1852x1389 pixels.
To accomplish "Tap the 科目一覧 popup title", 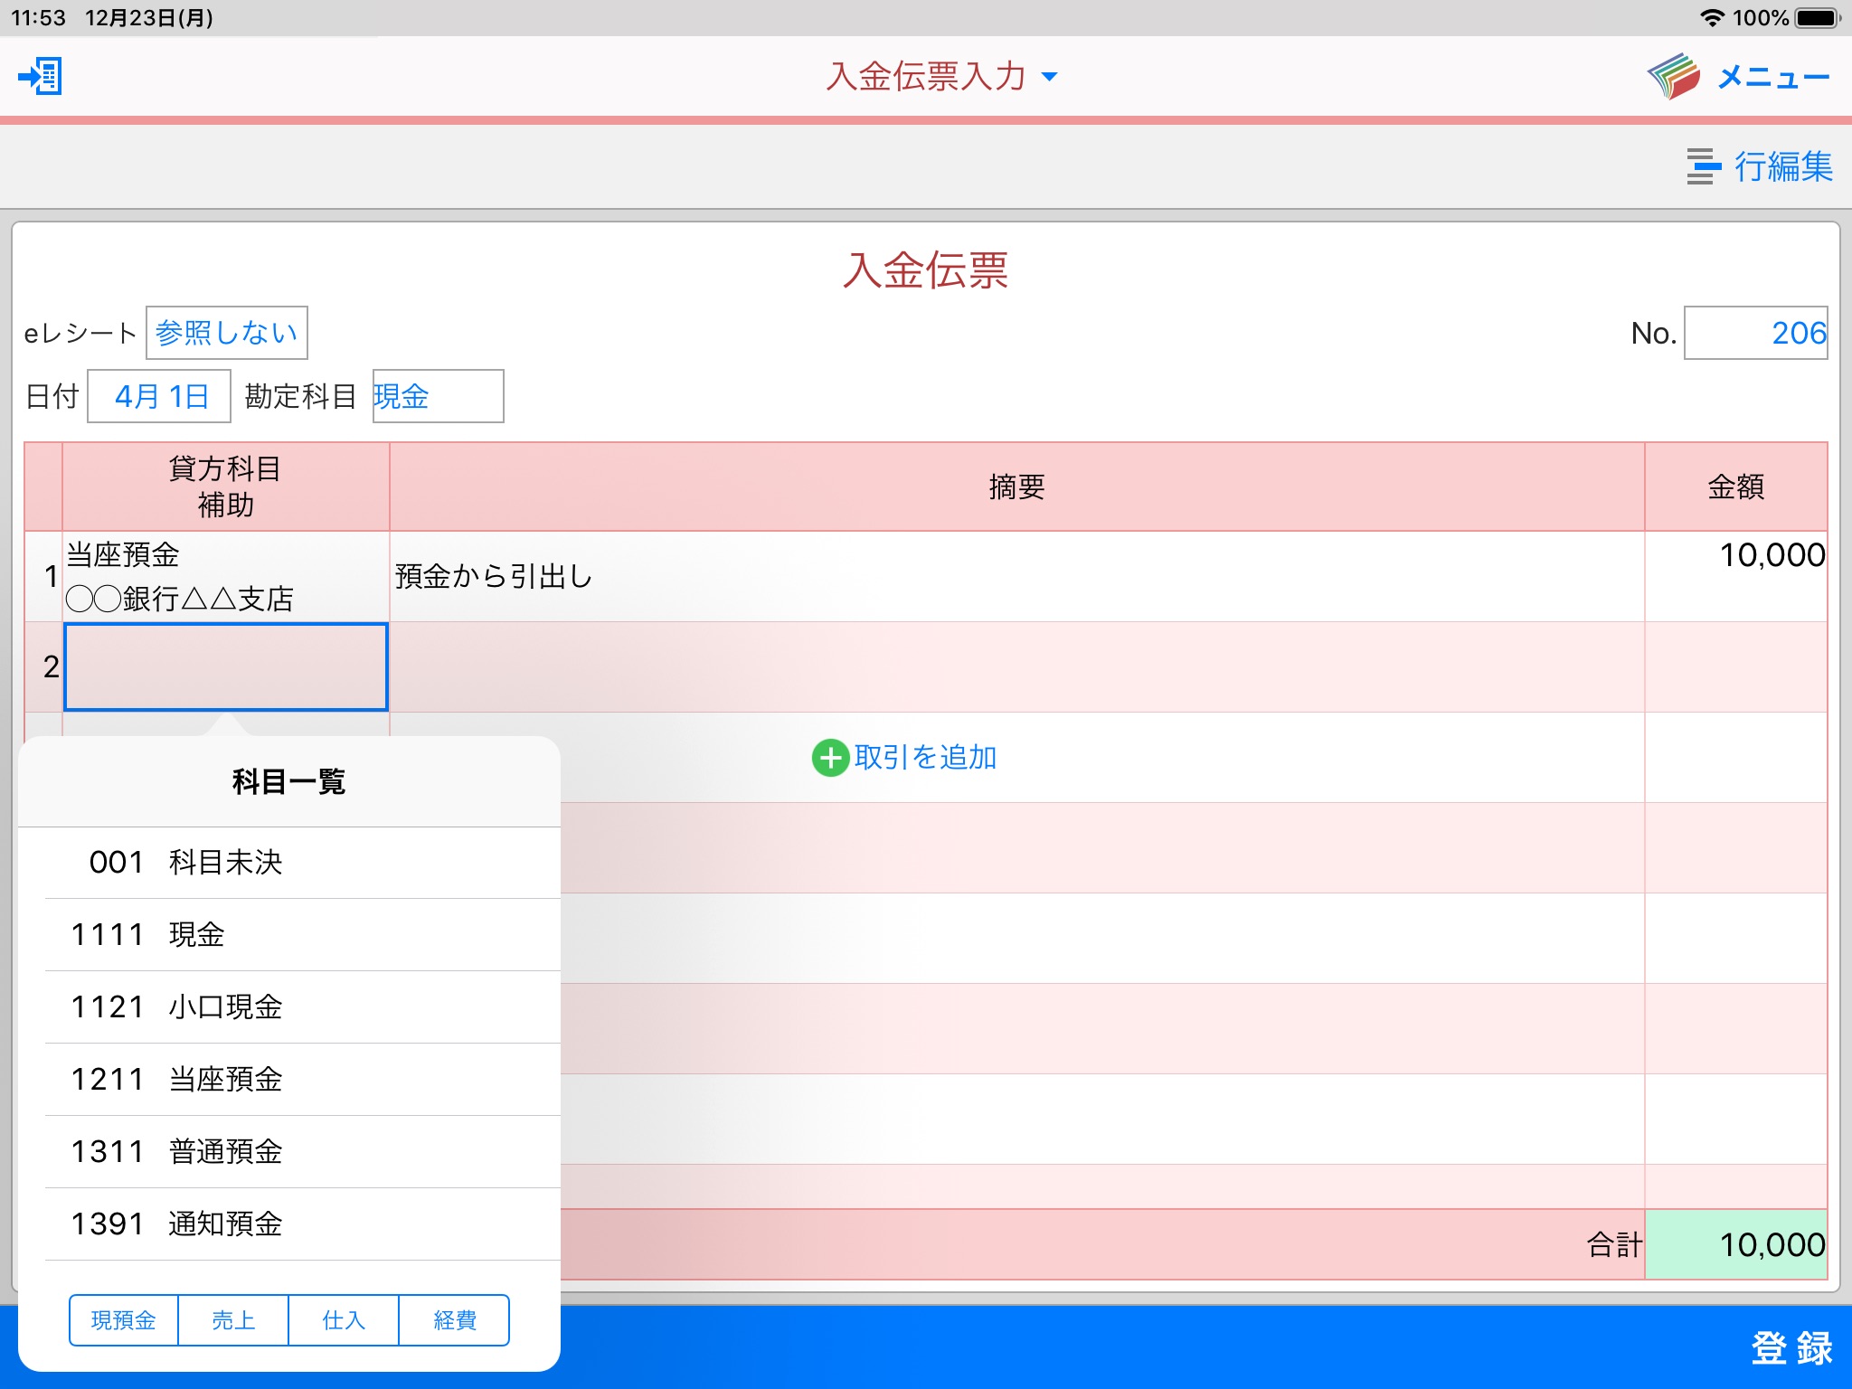I will tap(289, 781).
